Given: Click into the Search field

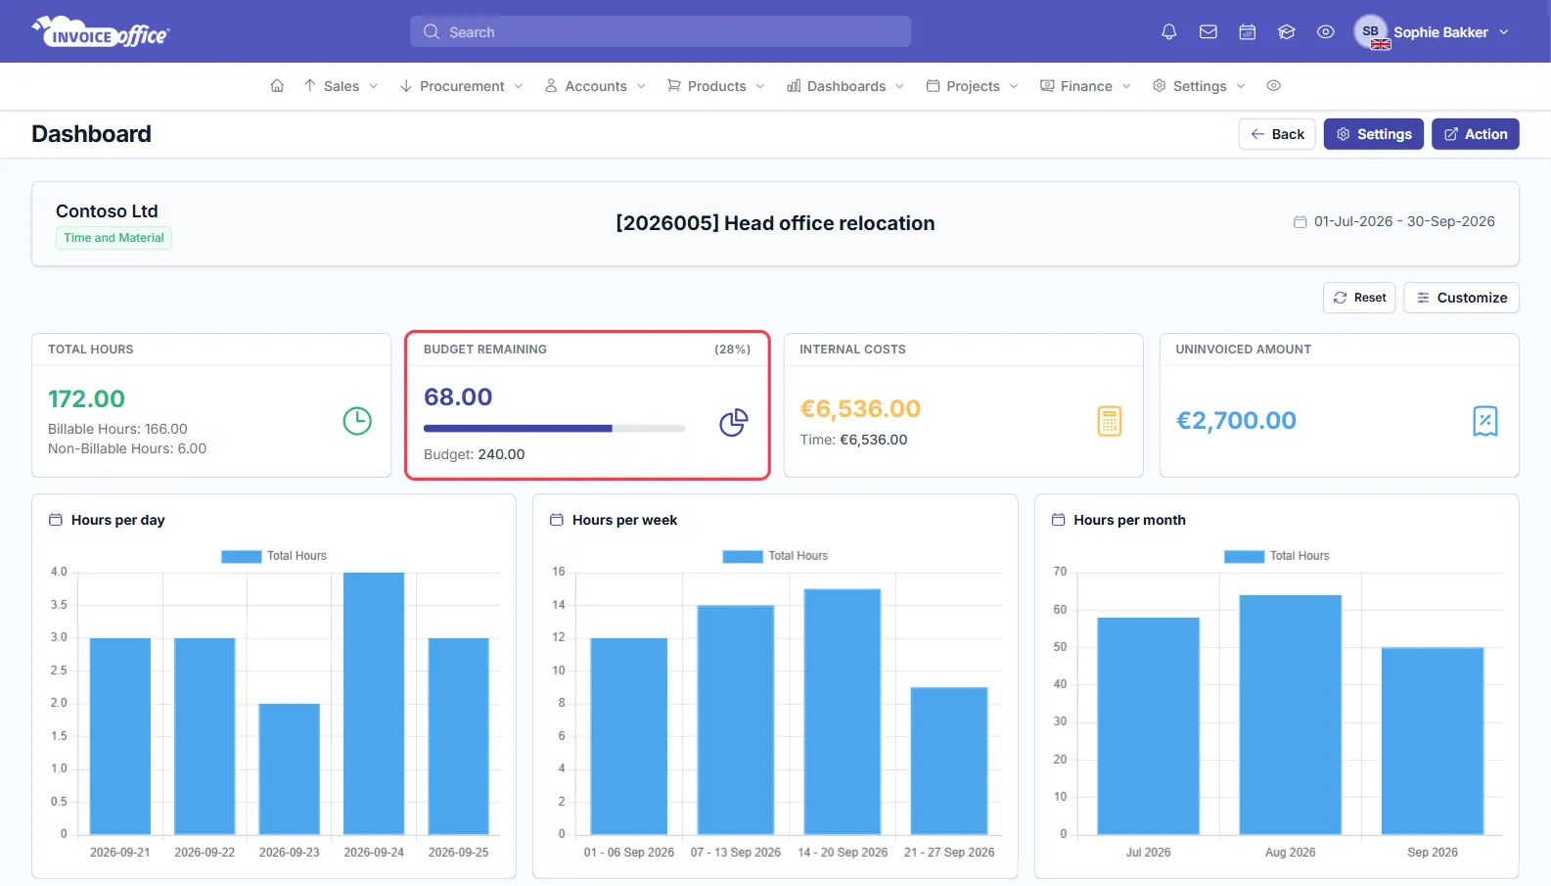Looking at the screenshot, I should 661,31.
